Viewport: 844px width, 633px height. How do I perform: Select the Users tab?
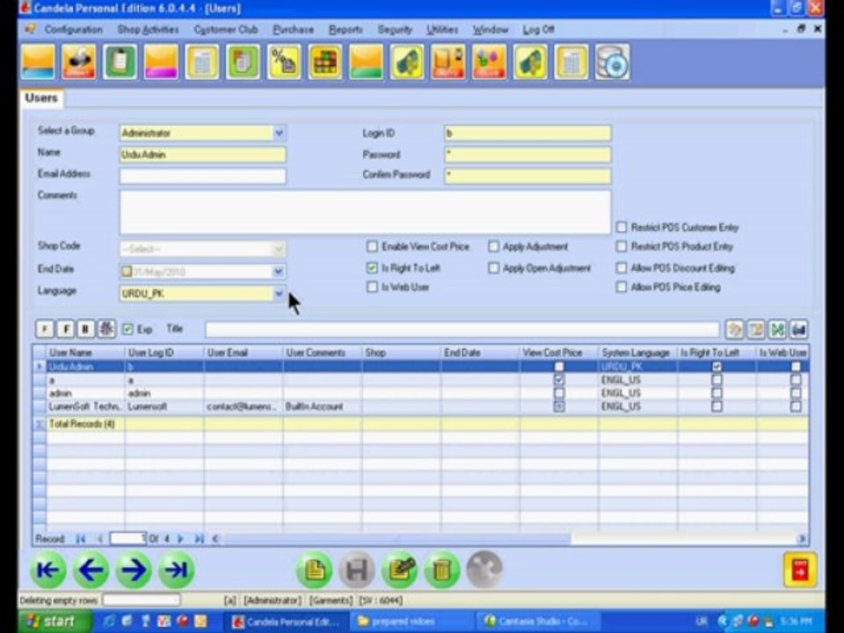[41, 98]
